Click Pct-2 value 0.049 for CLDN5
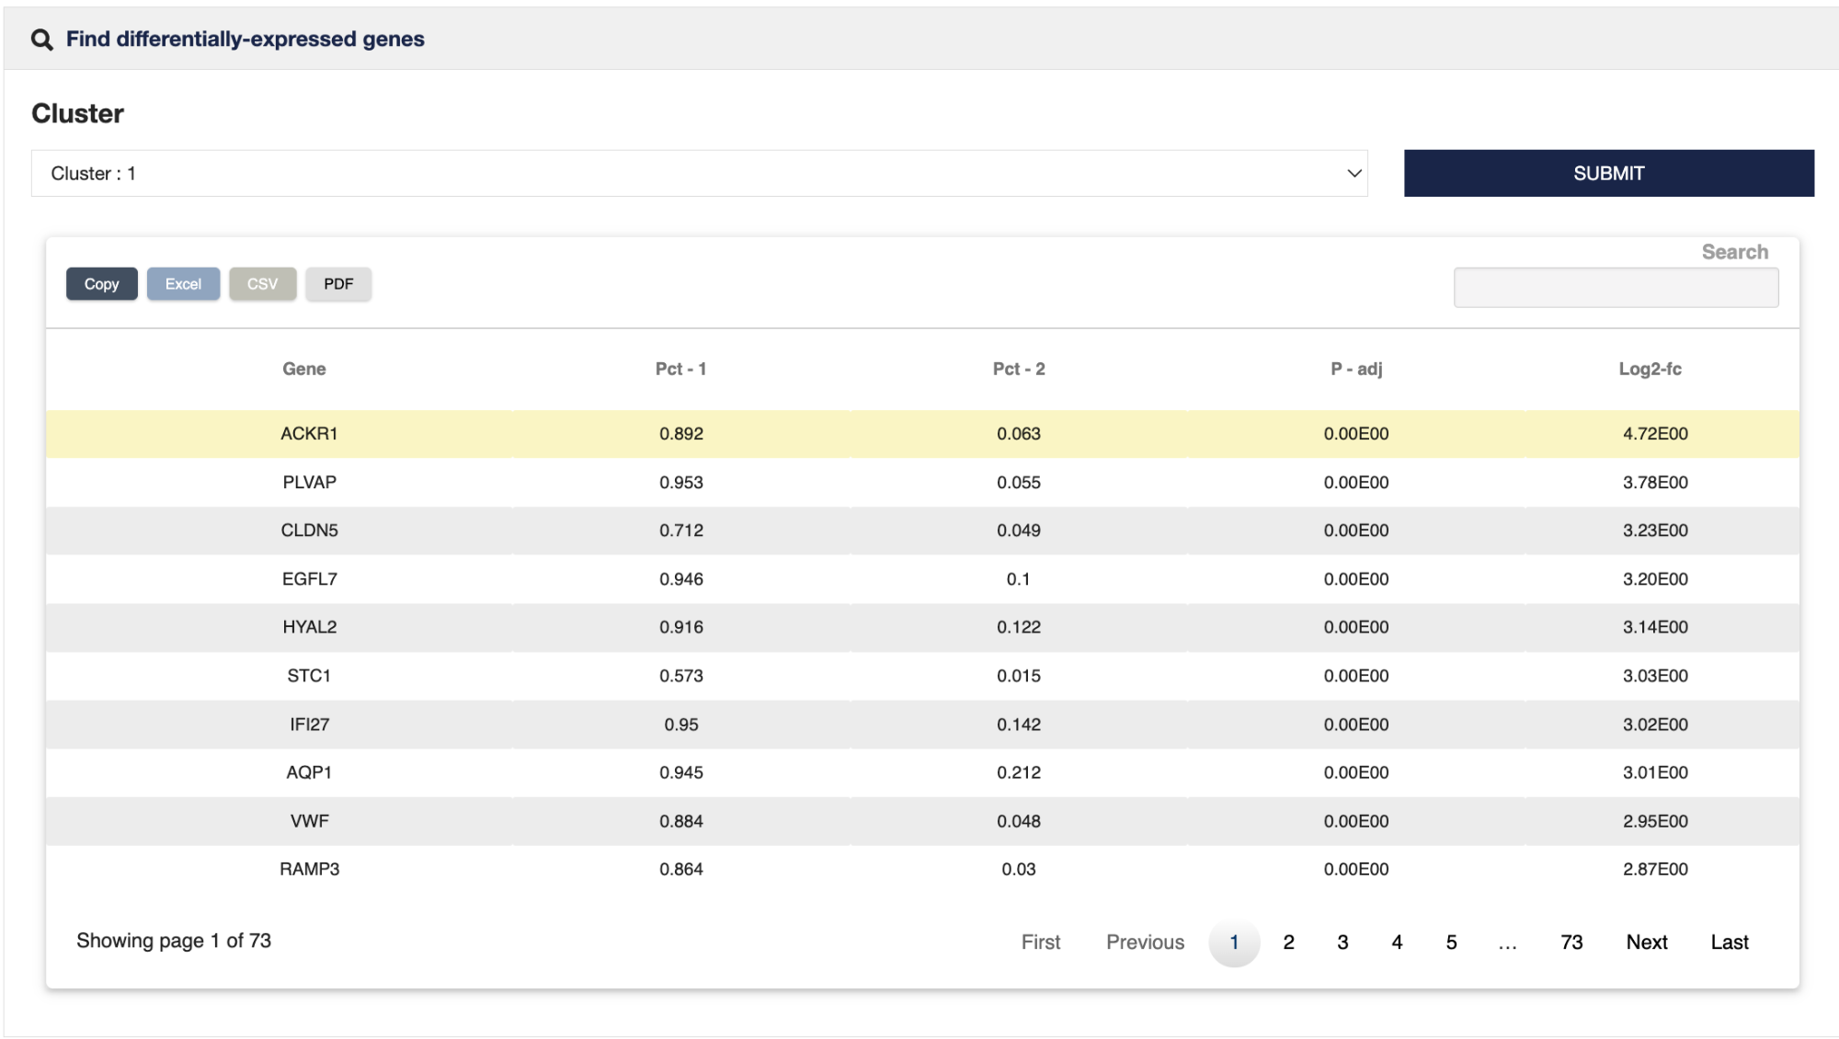This screenshot has width=1839, height=1039. click(x=1019, y=531)
